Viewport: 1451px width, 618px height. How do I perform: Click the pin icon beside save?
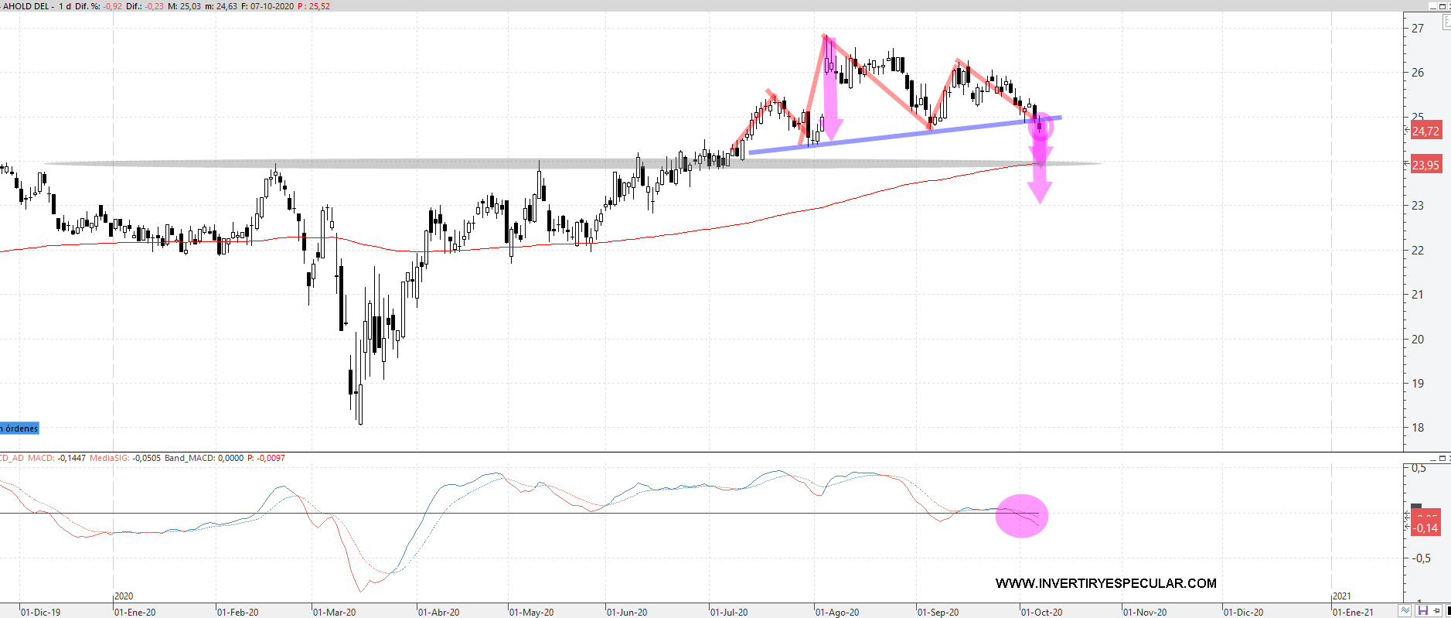point(1436,611)
